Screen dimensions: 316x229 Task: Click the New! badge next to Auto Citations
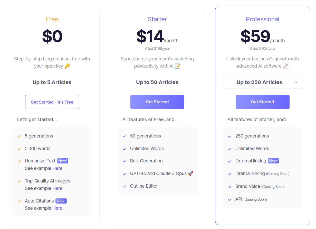point(61,201)
